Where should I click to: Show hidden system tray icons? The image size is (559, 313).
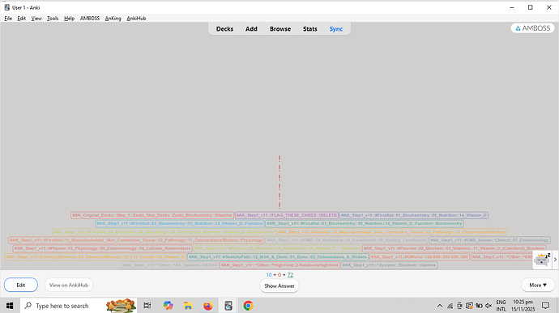point(440,306)
